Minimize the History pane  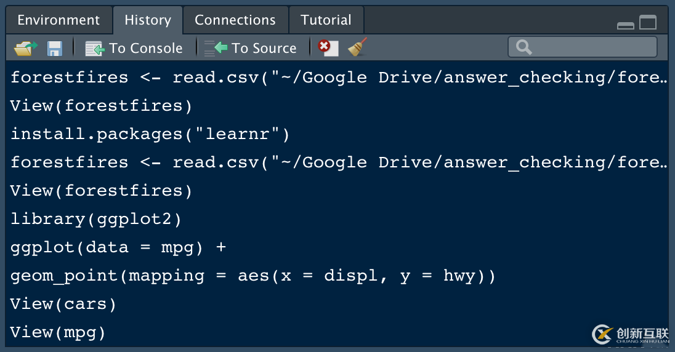click(x=626, y=25)
